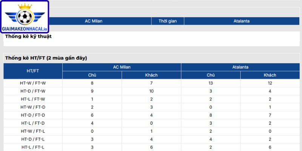This screenshot has height=151, width=302.
Task: Pick Atalanta Chủ value 3, HT-L / FT-D row
Action: coord(211,123)
